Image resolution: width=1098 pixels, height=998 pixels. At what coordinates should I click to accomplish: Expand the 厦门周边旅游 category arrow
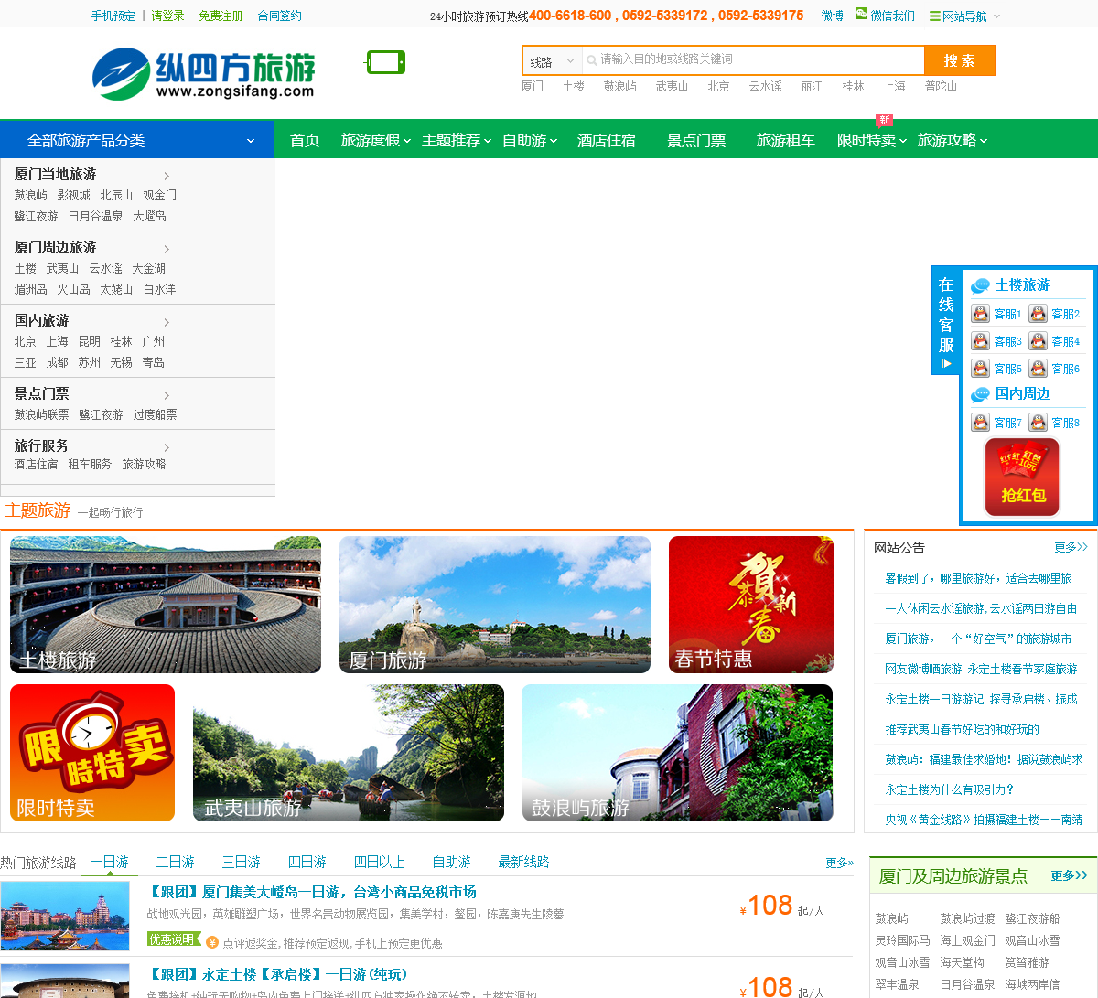167,249
